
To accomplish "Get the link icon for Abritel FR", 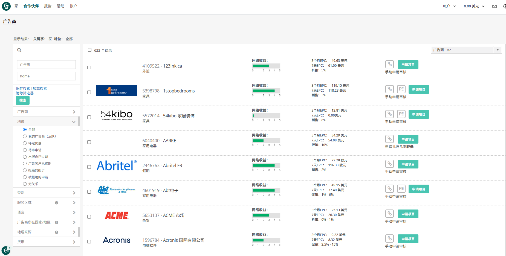I will coord(389,164).
